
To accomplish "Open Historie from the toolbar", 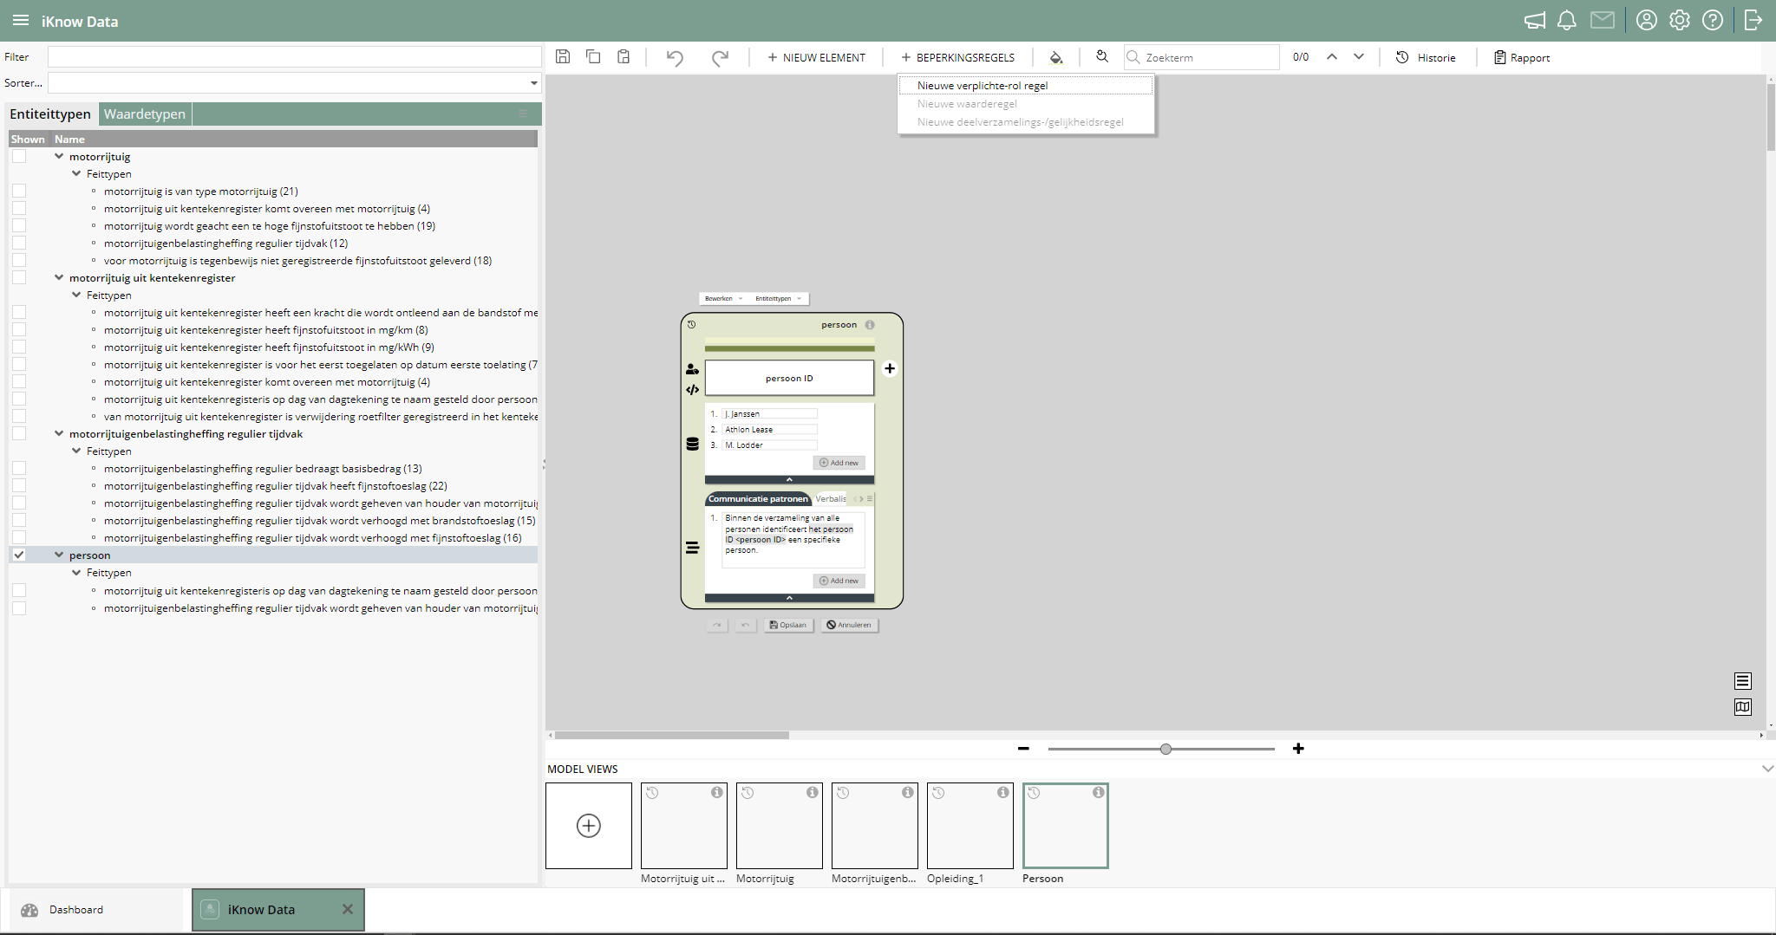I will coord(1426,57).
